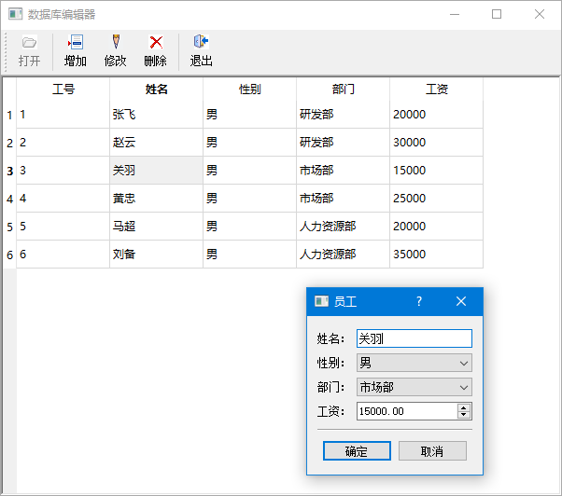
Task: Click the name cell 刘备
Action: [156, 255]
